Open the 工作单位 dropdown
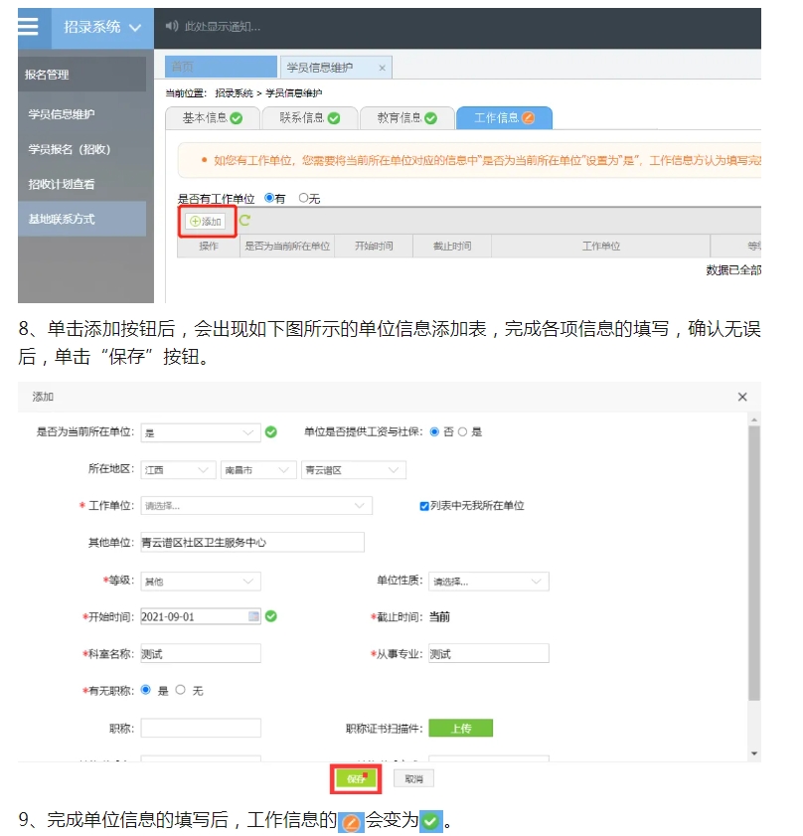Screen dimensions: 803x836 point(255,506)
